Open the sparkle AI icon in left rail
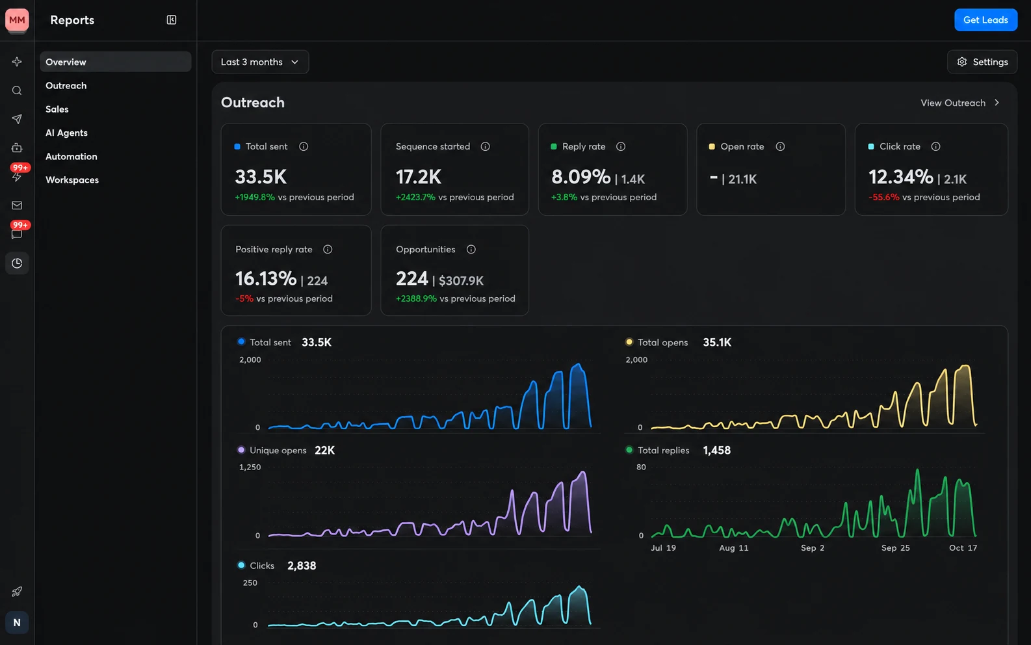The image size is (1031, 645). pos(17,62)
